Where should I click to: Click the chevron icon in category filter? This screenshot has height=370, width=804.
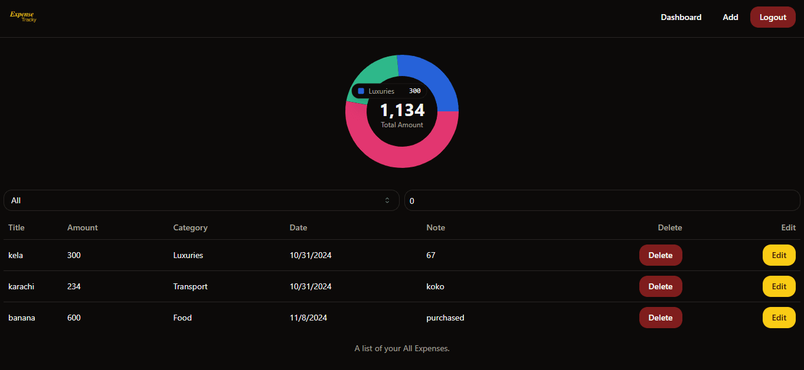coord(387,200)
